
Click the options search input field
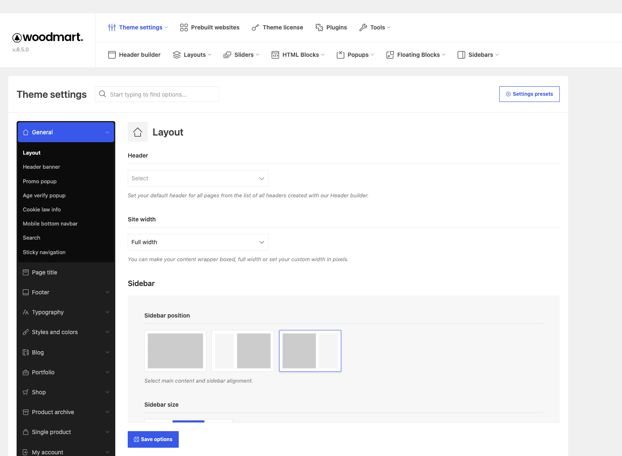pyautogui.click(x=157, y=94)
